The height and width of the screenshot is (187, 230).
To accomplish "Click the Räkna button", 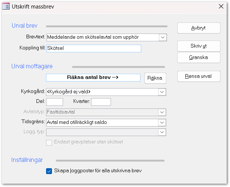I will coord(155,78).
